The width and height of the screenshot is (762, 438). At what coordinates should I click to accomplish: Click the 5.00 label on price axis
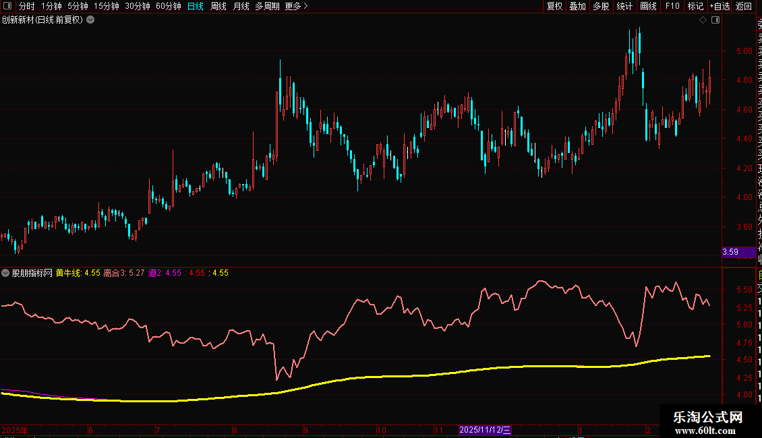(744, 51)
